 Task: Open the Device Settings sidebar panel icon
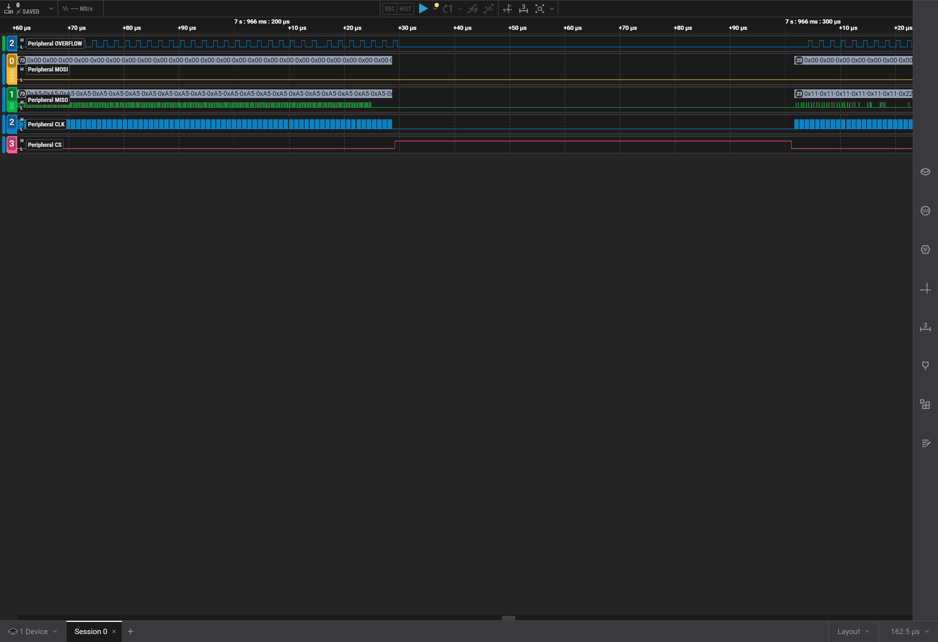[925, 172]
